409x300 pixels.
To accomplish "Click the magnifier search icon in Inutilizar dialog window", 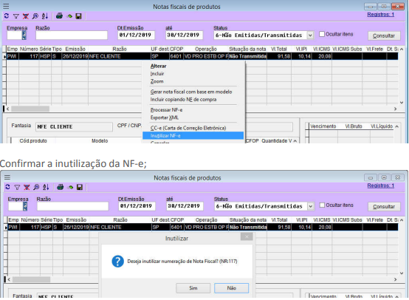I will 36,187.
